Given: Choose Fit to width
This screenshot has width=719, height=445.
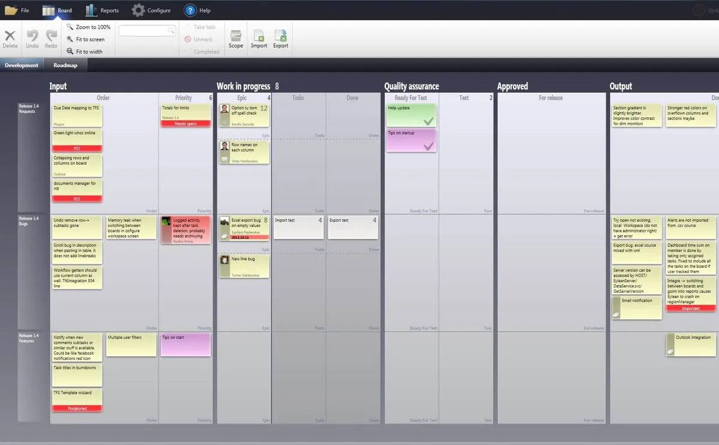Looking at the screenshot, I should point(84,52).
